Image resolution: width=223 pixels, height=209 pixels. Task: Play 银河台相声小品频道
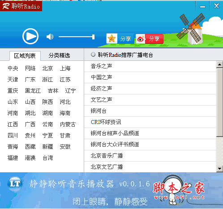point(150,133)
